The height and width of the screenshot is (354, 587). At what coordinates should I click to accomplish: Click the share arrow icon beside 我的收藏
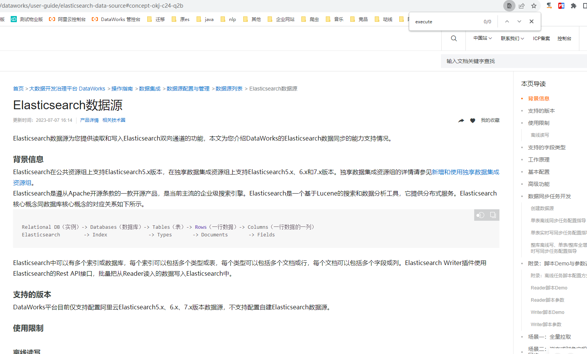click(x=461, y=120)
